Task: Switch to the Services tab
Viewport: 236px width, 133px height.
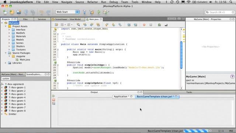Action: [x=42, y=19]
